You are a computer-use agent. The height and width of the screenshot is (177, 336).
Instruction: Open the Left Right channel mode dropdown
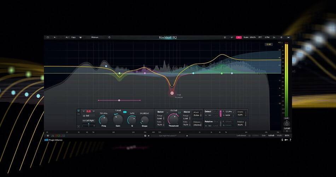tap(89, 121)
